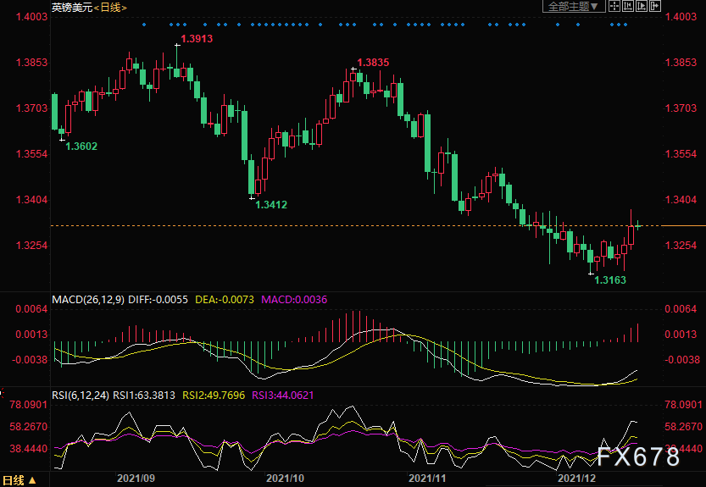Click the 1.3412 swing low label

click(x=270, y=204)
